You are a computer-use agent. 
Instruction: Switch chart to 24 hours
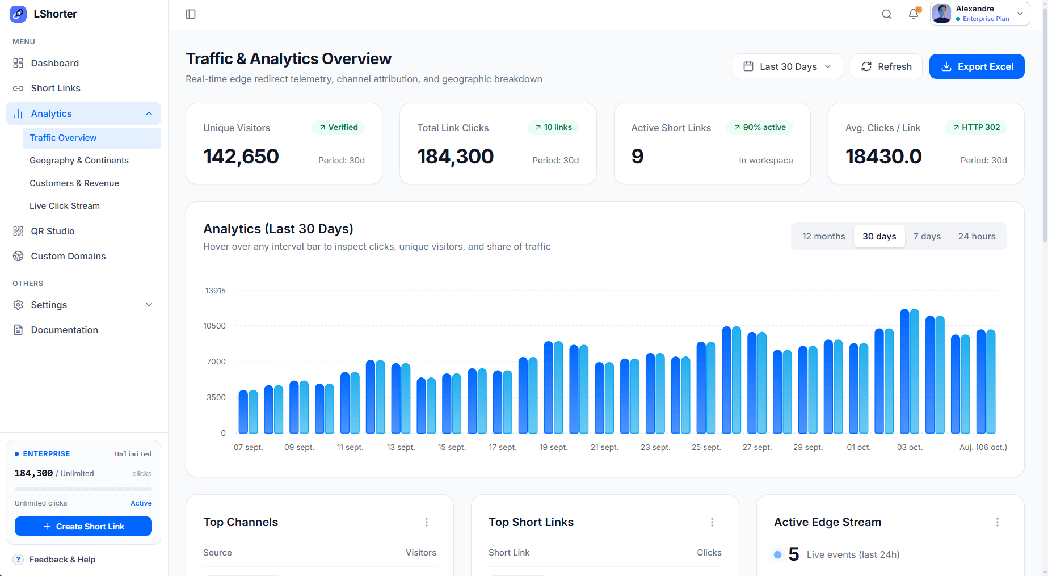pyautogui.click(x=977, y=236)
